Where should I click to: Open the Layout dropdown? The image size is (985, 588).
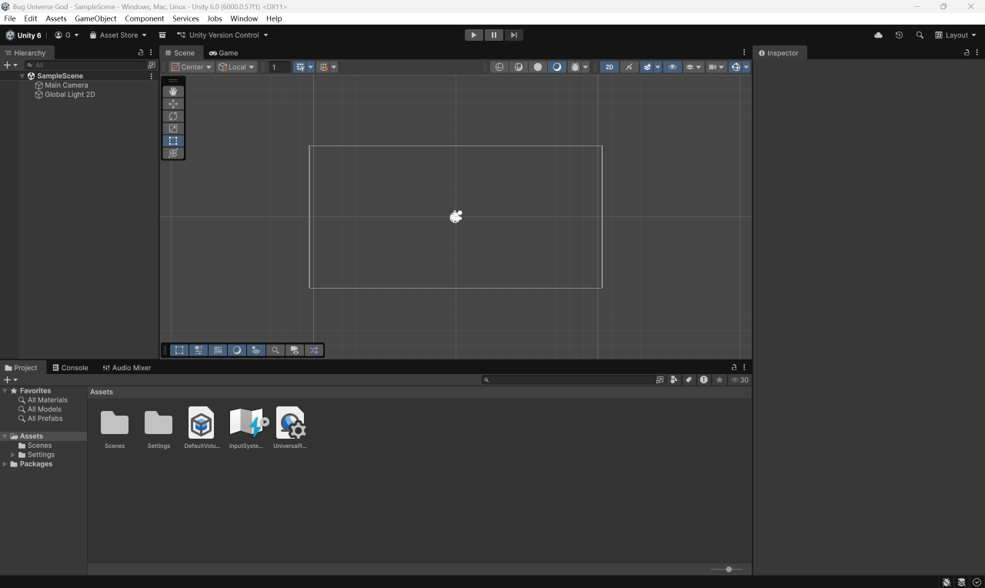pyautogui.click(x=955, y=35)
